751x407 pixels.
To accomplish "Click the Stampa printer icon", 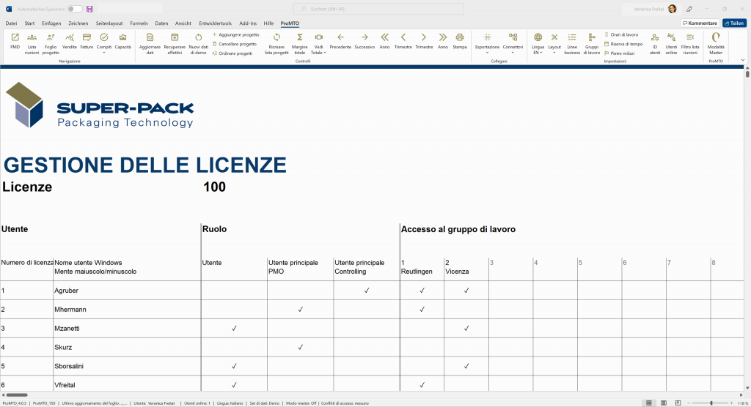I will 460,41.
